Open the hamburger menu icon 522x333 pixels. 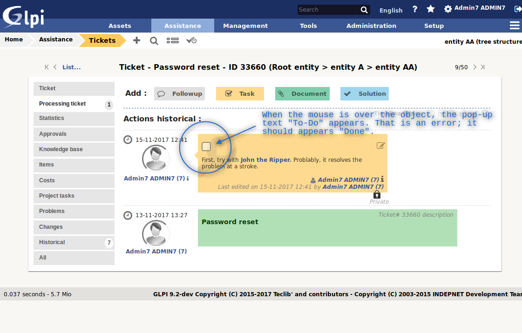[x=515, y=26]
